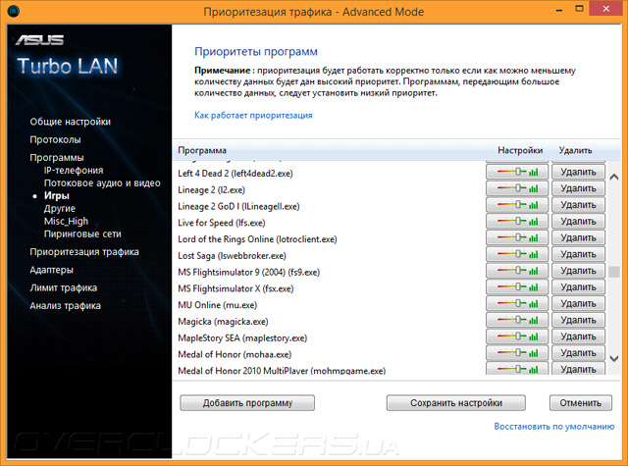The width and height of the screenshot is (628, 466).
Task: Open priority settings for MS Flightsimulator 9
Action: point(517,271)
